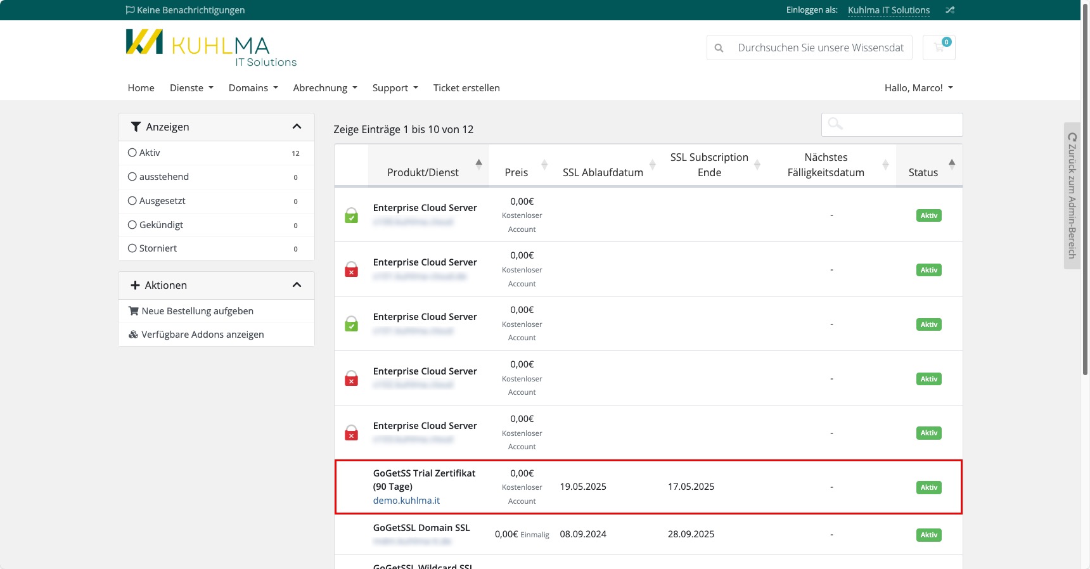Click the return arrow icon on Admin-Bereich tab
This screenshot has width=1090, height=569.
(1072, 137)
